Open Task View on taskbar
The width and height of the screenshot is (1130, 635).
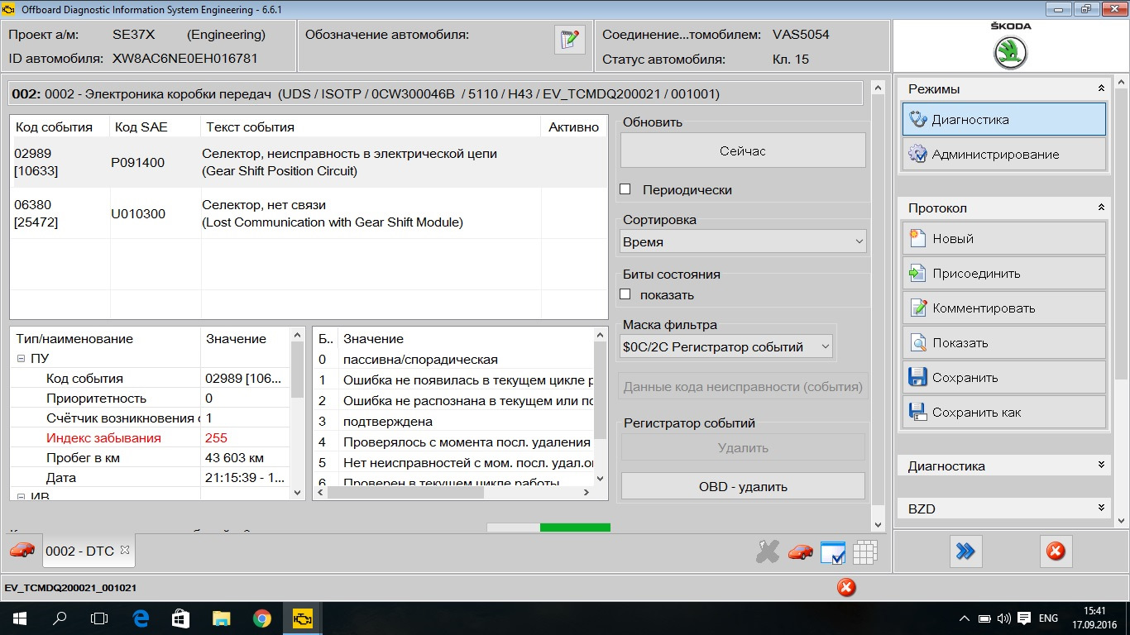pyautogui.click(x=99, y=618)
